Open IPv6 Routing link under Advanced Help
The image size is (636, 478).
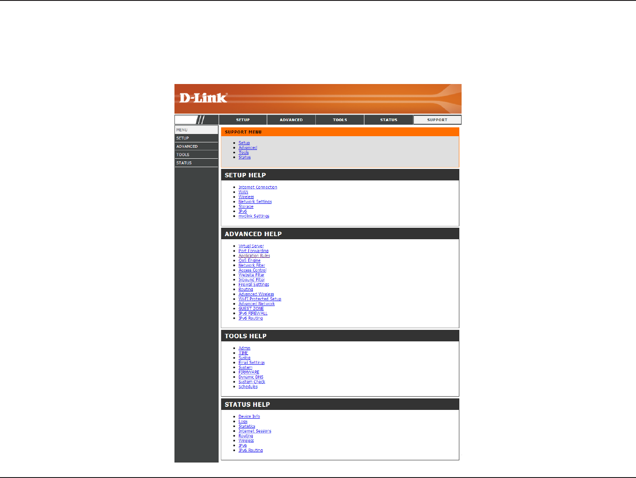click(x=251, y=319)
